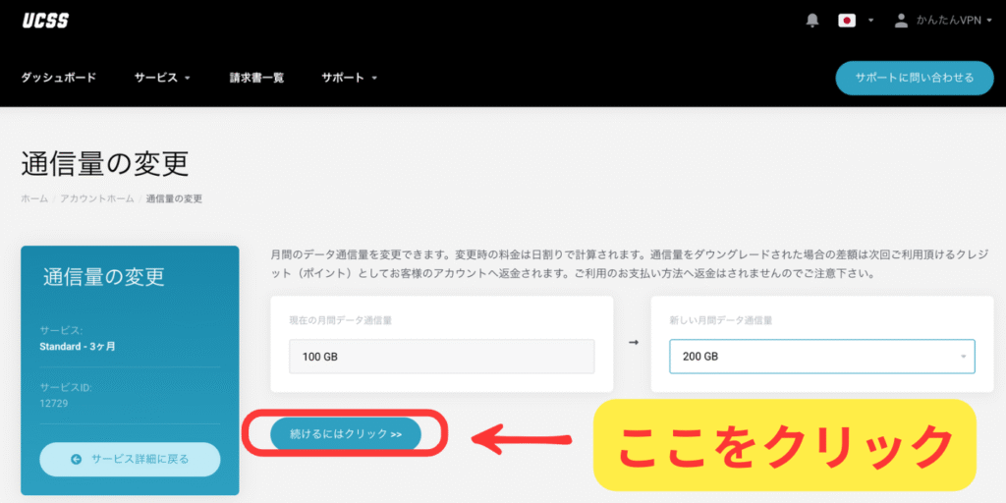This screenshot has height=503, width=1006.
Task: Expand the language caret beside the flag
Action: (x=870, y=21)
